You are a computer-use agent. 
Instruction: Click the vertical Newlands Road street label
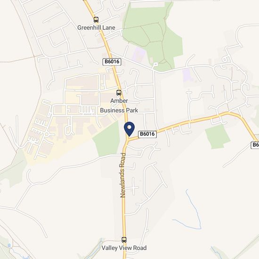click(123, 175)
